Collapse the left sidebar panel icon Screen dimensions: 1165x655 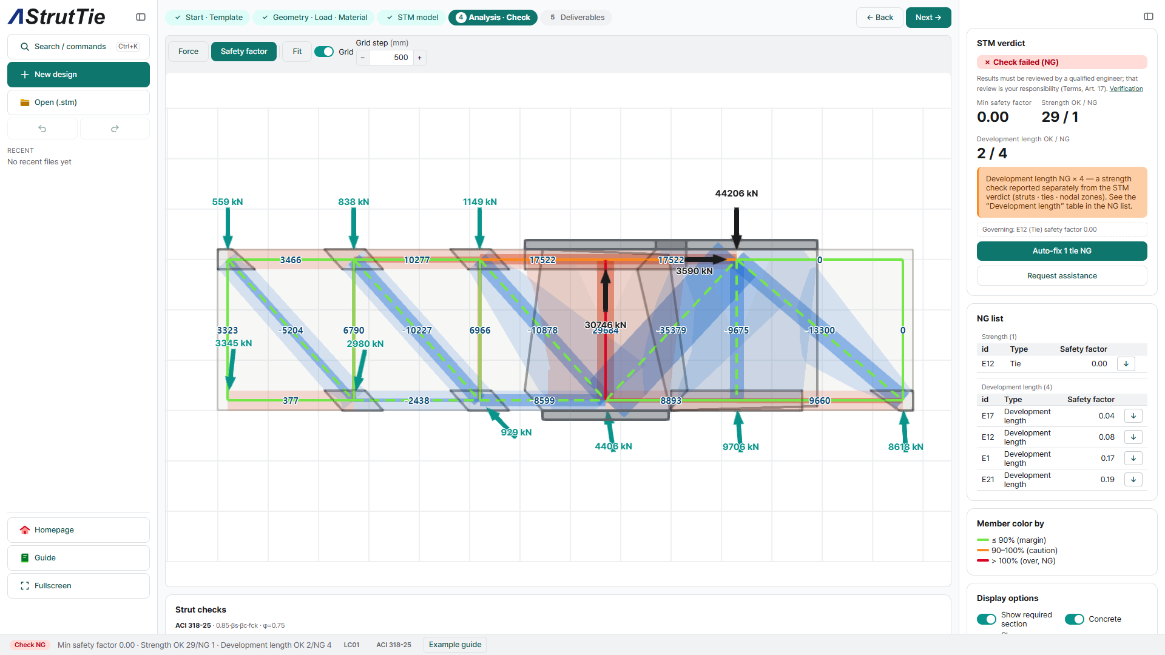coord(141,17)
